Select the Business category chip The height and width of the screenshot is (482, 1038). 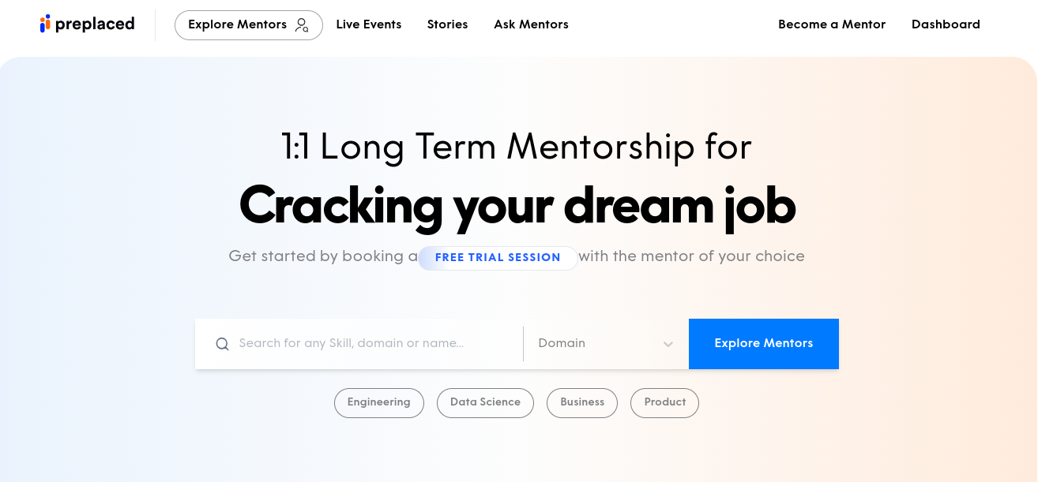pos(582,403)
